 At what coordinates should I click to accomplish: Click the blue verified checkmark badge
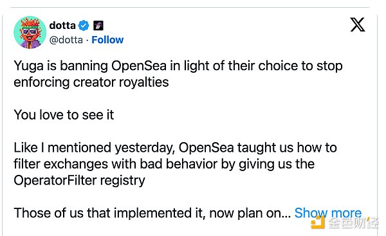pos(84,25)
